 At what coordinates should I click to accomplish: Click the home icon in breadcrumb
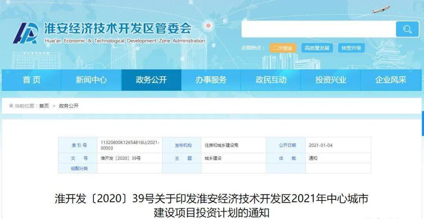(11, 106)
